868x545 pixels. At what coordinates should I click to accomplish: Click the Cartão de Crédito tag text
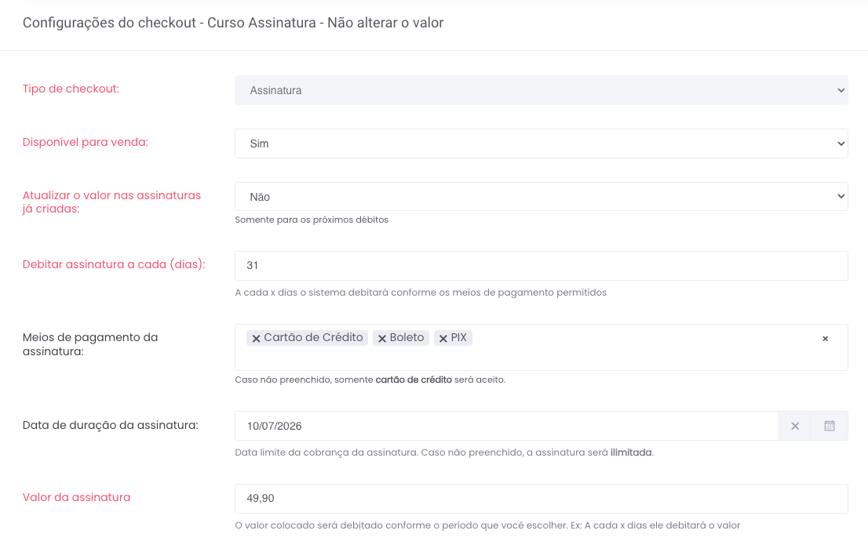(x=313, y=337)
